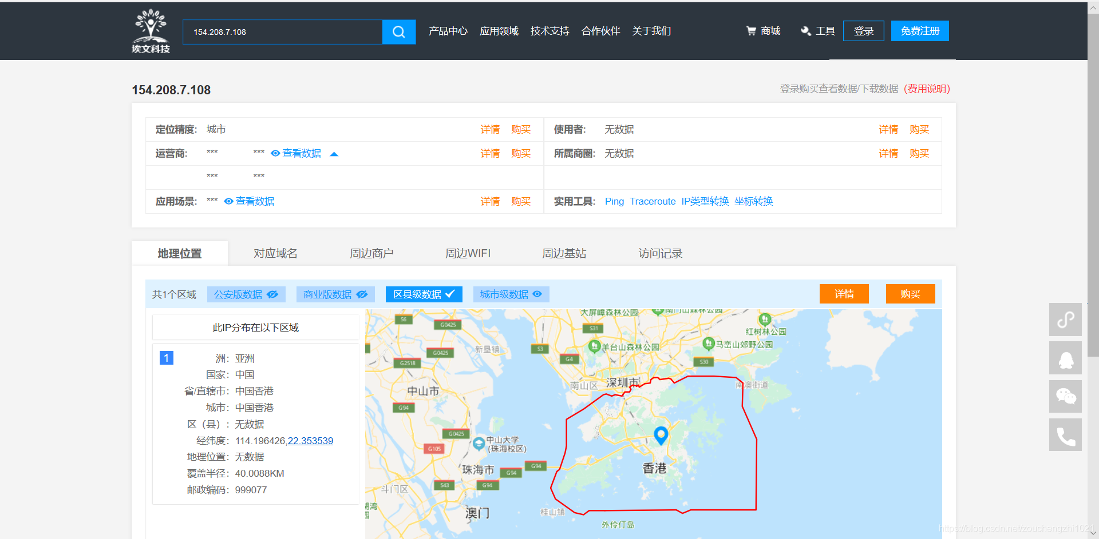The width and height of the screenshot is (1099, 539).
Task: Click the 共1个区域 label
Action: pyautogui.click(x=174, y=294)
